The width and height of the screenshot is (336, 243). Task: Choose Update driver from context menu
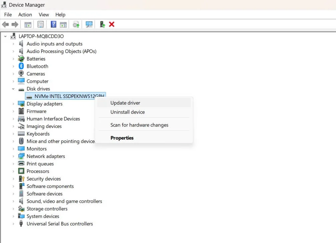pos(125,103)
